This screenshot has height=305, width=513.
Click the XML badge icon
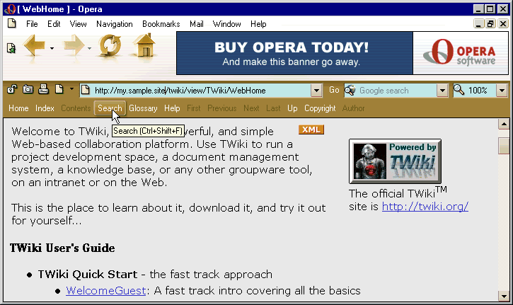[311, 130]
